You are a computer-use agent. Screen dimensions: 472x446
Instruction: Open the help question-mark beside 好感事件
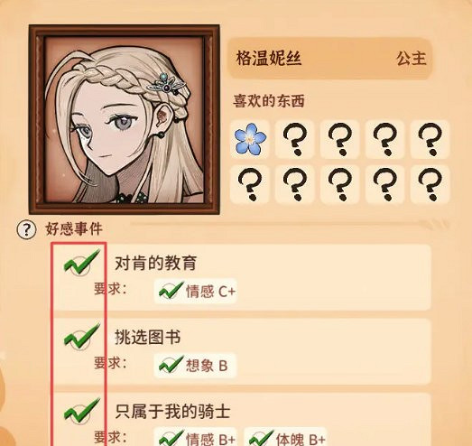[x=26, y=230]
